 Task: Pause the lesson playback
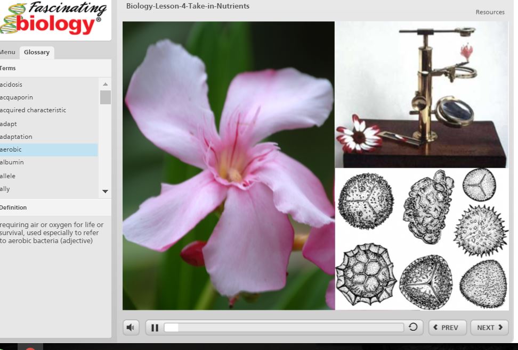click(155, 328)
